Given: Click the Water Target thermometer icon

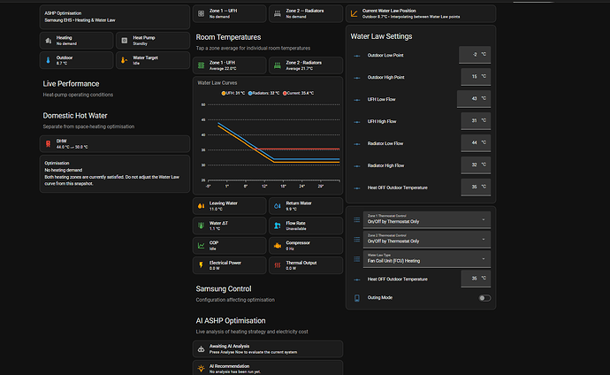Looking at the screenshot, I should coord(124,60).
